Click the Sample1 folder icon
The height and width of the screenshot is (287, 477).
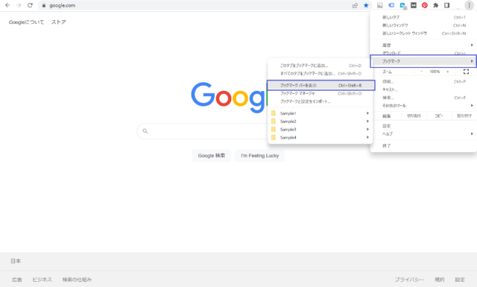point(274,113)
